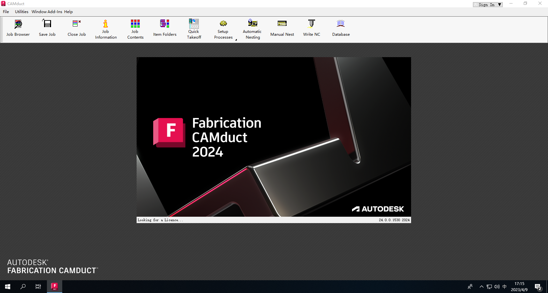Open Task View on the taskbar
The width and height of the screenshot is (548, 293).
click(38, 287)
